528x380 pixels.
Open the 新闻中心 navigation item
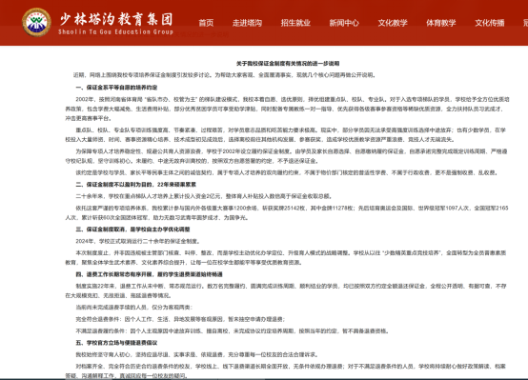(x=344, y=23)
